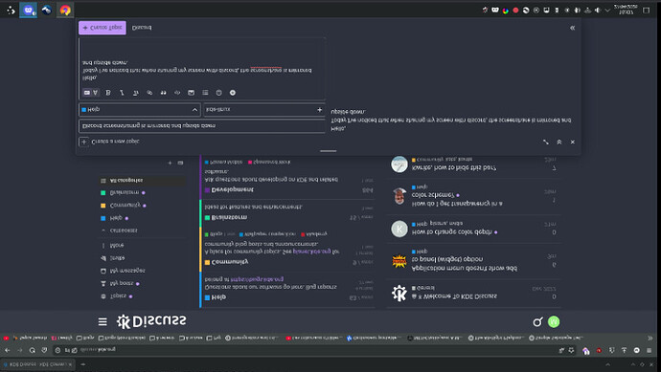
Task: Open the Development category heading
Action: coord(232,190)
